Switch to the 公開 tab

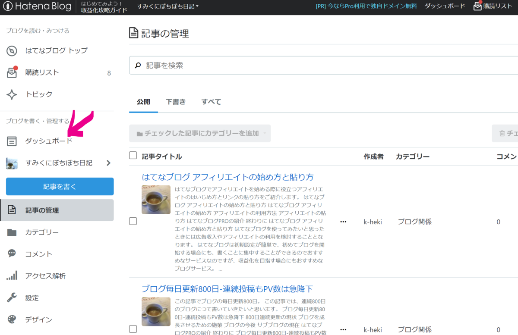[x=143, y=102]
